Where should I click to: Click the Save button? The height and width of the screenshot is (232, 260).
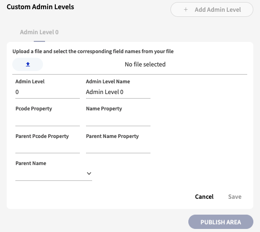[235, 197]
